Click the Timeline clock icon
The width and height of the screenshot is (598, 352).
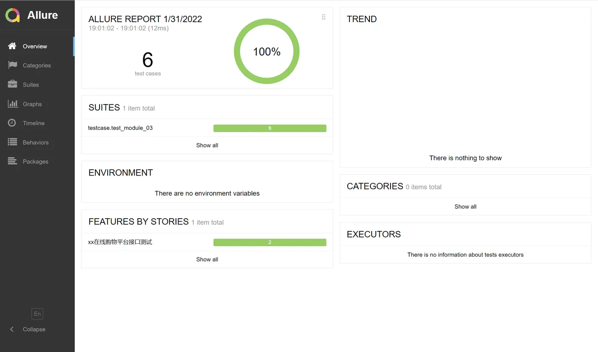12,123
